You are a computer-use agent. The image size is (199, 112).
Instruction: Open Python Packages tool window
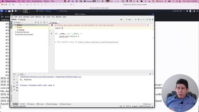coord(52,104)
